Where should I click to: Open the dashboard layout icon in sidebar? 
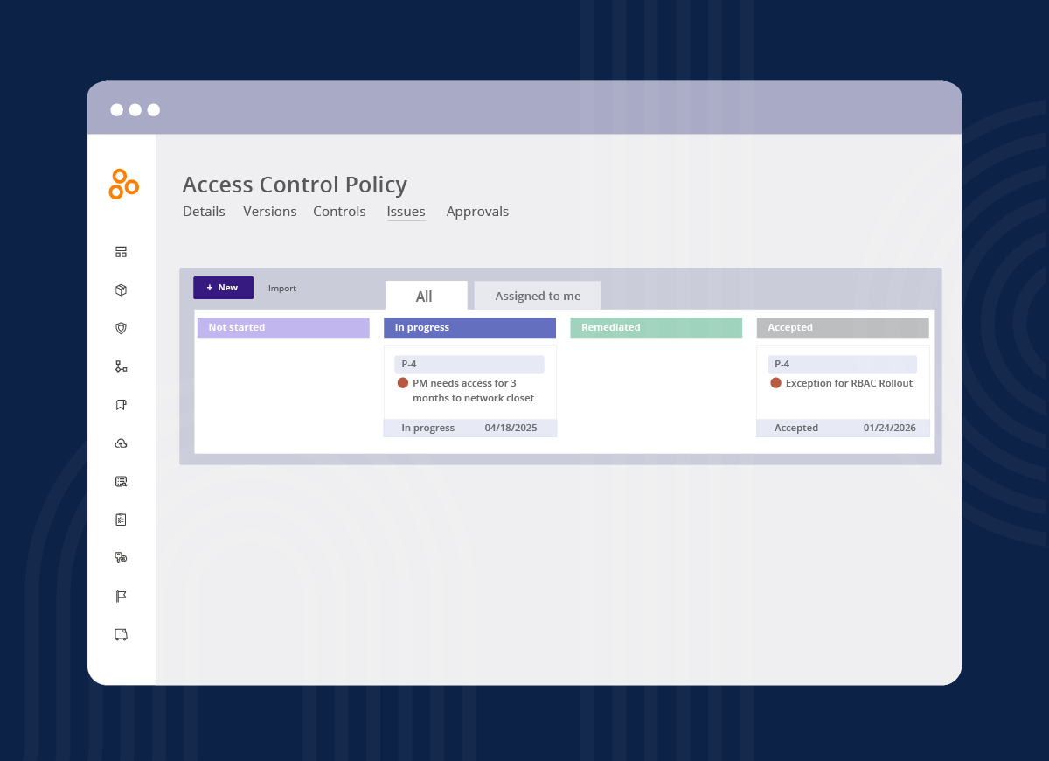122,252
